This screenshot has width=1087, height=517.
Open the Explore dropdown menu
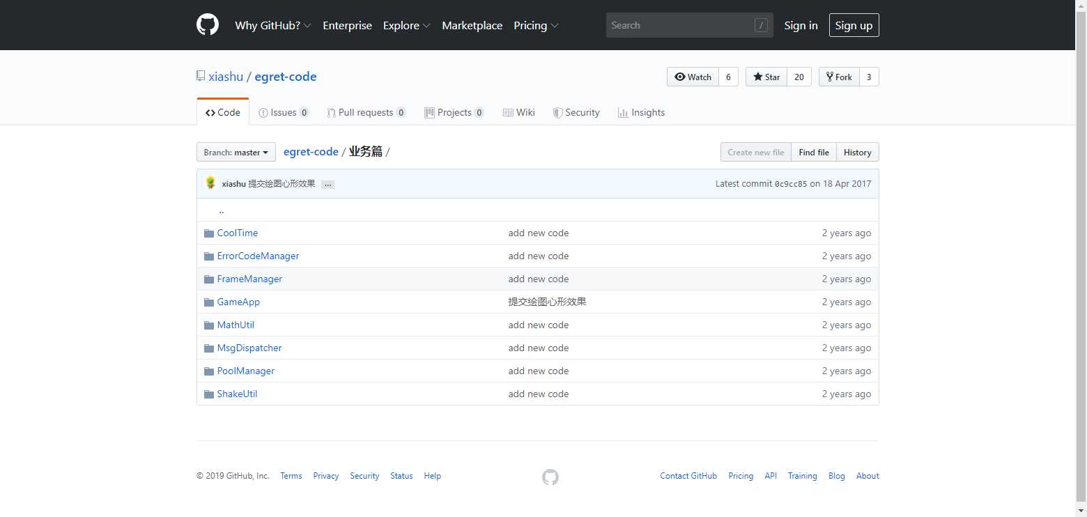point(407,25)
